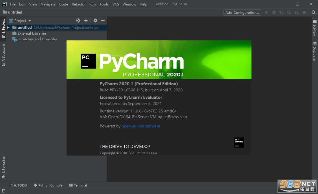The width and height of the screenshot is (318, 194).
Task: Click the Locate/Select Opened File crosshair icon
Action: [78, 20]
